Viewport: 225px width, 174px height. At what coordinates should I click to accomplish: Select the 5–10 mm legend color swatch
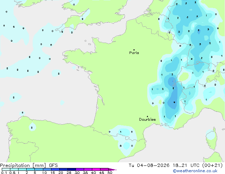tap(39, 169)
